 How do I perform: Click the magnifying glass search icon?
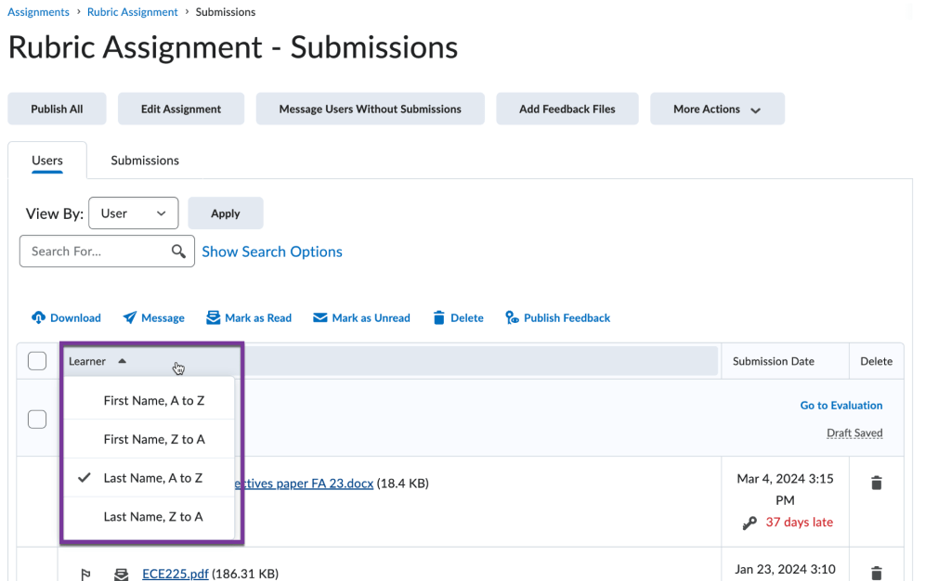click(178, 251)
